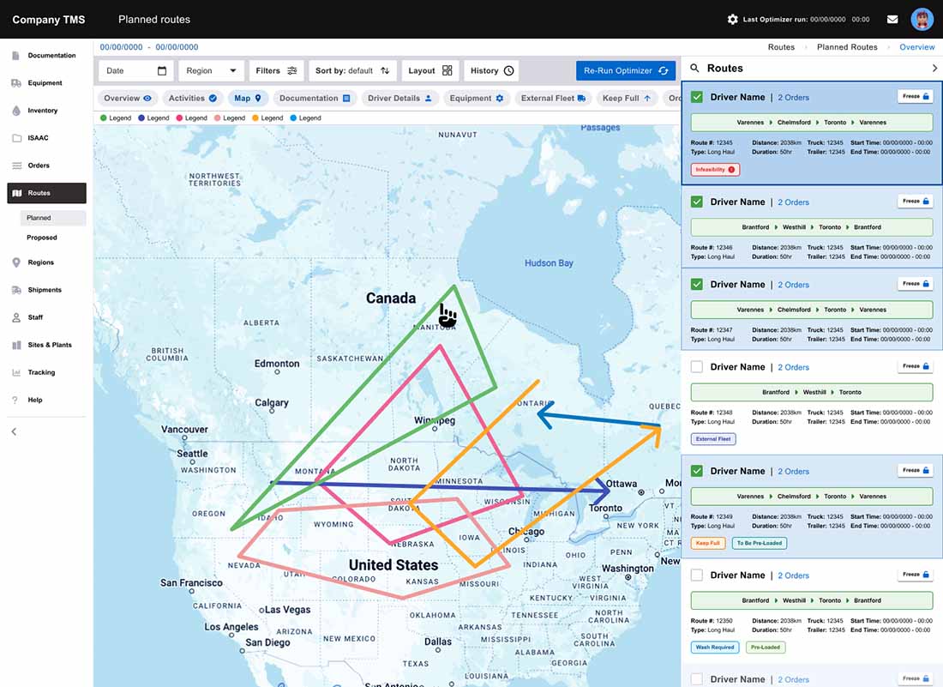Screen dimensions: 943x687
Task: Click the Orders list sidebar icon
Action: coord(16,166)
